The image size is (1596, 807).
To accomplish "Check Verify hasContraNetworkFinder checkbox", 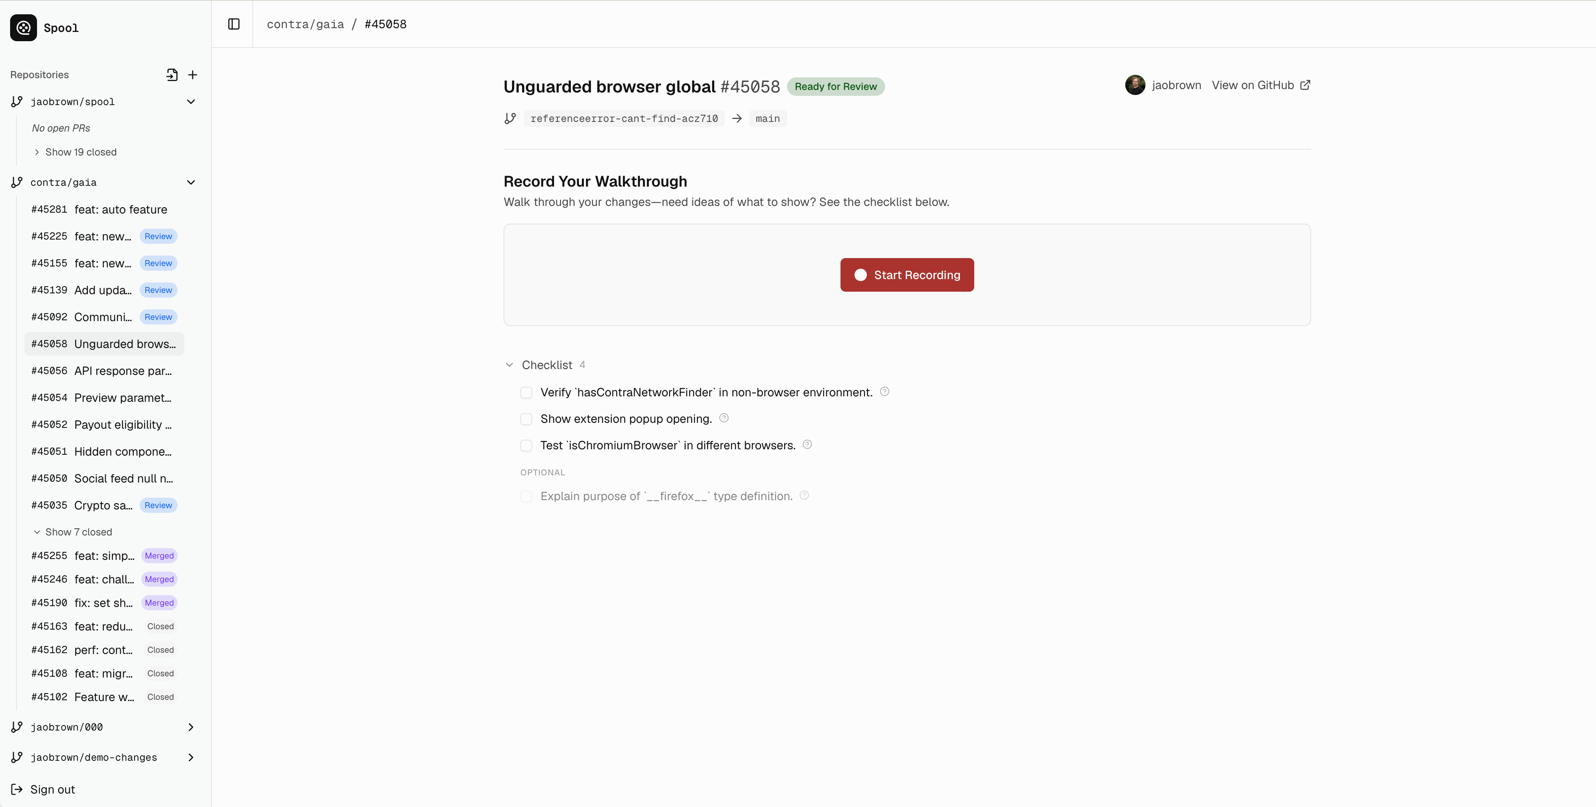I will point(526,392).
